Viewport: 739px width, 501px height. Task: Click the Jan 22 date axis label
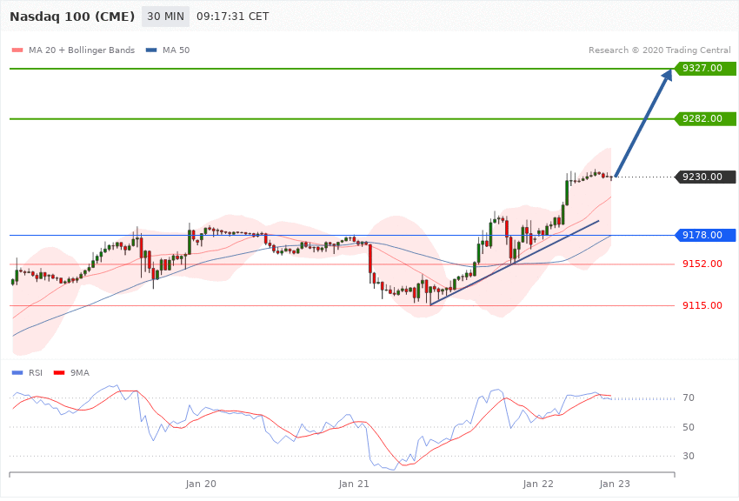(x=538, y=484)
